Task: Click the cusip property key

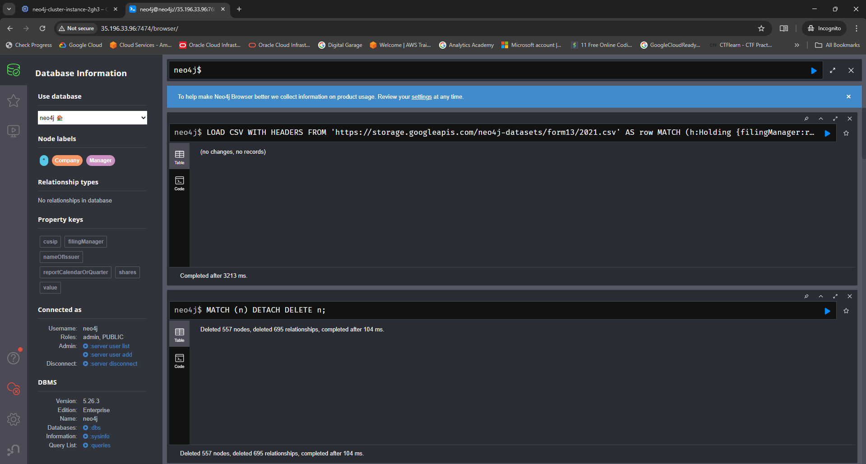Action: coord(50,242)
